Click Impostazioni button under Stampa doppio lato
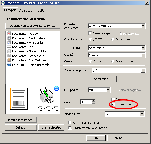151x144 pixels. (x=102, y=79)
